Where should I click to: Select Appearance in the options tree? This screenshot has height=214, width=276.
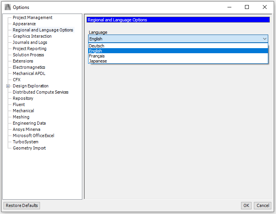(x=24, y=24)
